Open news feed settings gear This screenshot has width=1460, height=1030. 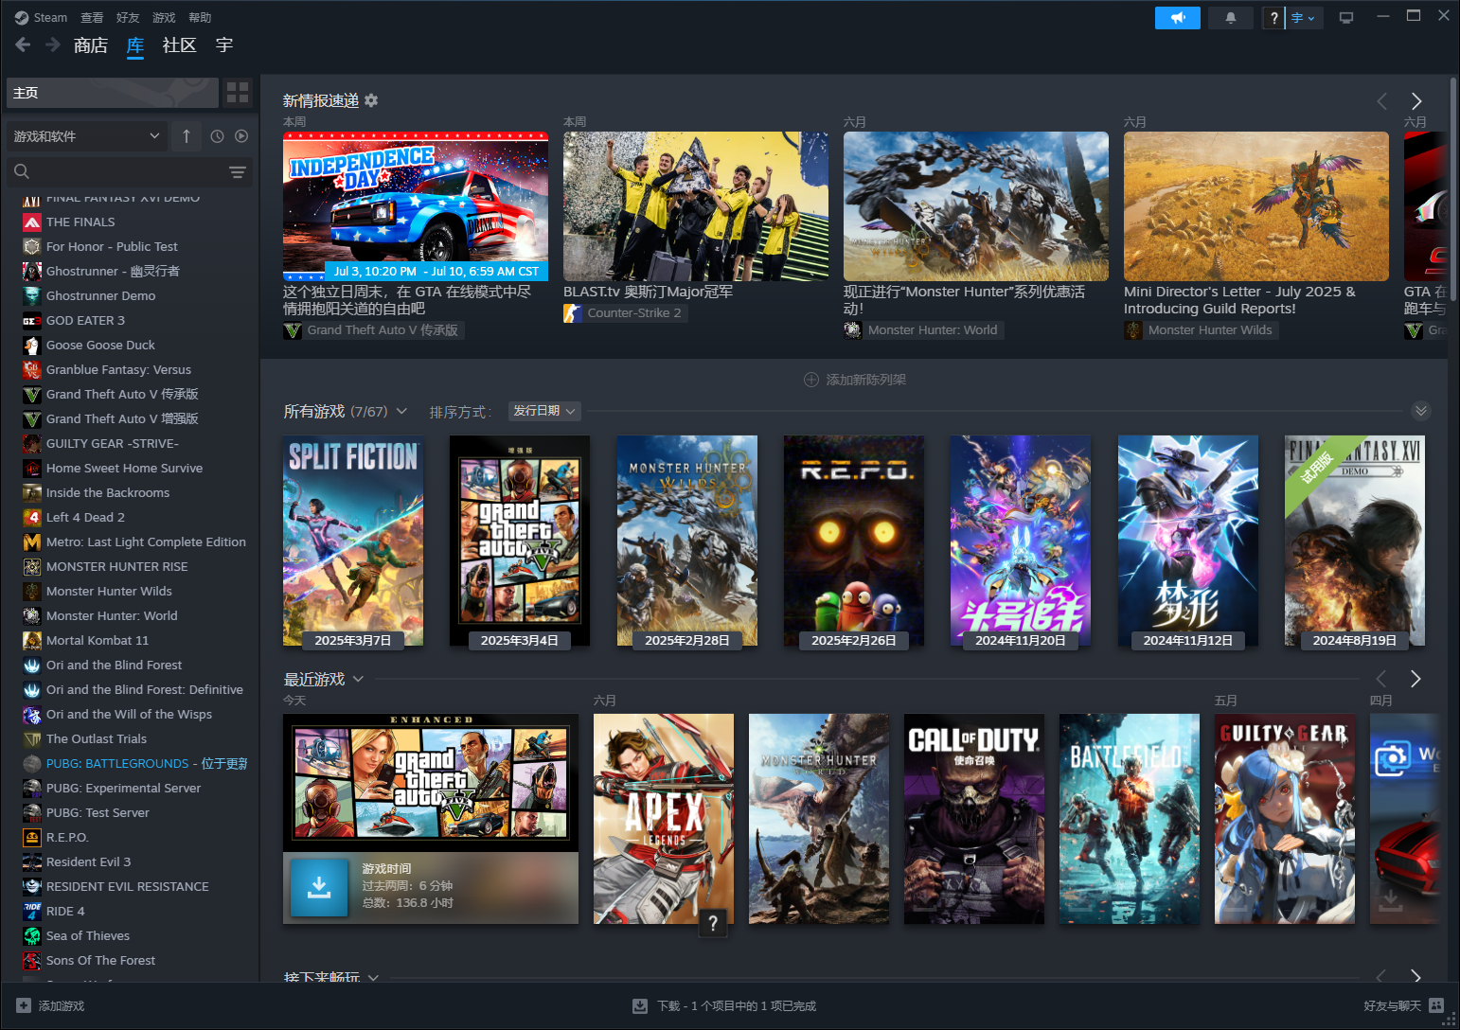[x=371, y=100]
